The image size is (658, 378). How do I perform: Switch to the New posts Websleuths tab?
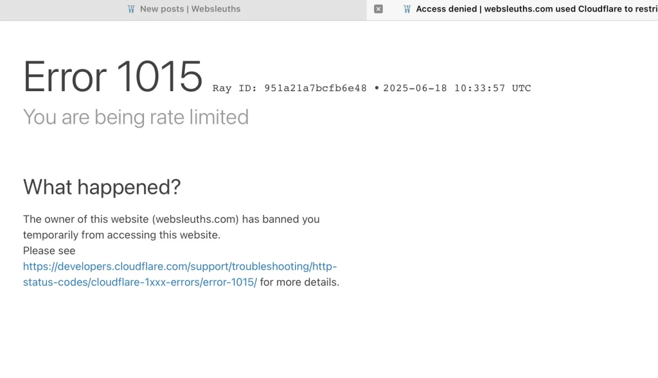coord(190,9)
